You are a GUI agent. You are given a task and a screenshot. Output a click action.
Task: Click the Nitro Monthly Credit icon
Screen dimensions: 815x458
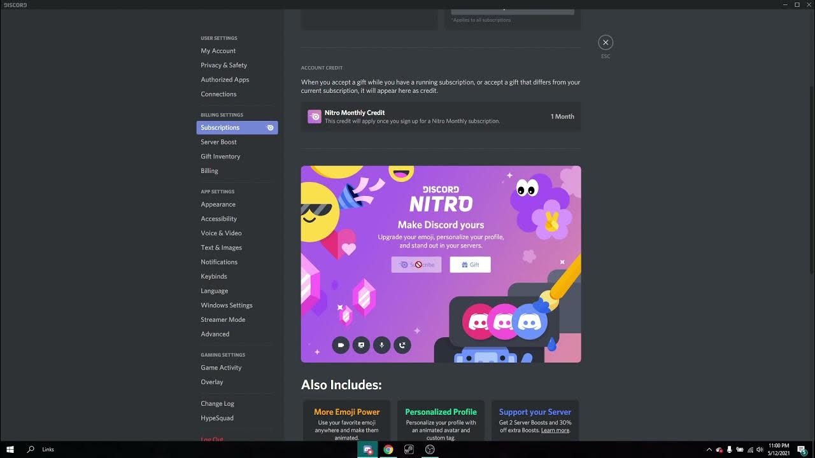tap(315, 116)
